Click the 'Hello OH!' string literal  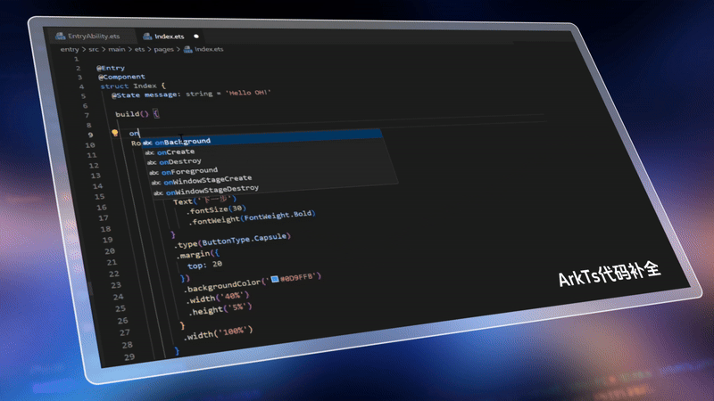click(248, 93)
